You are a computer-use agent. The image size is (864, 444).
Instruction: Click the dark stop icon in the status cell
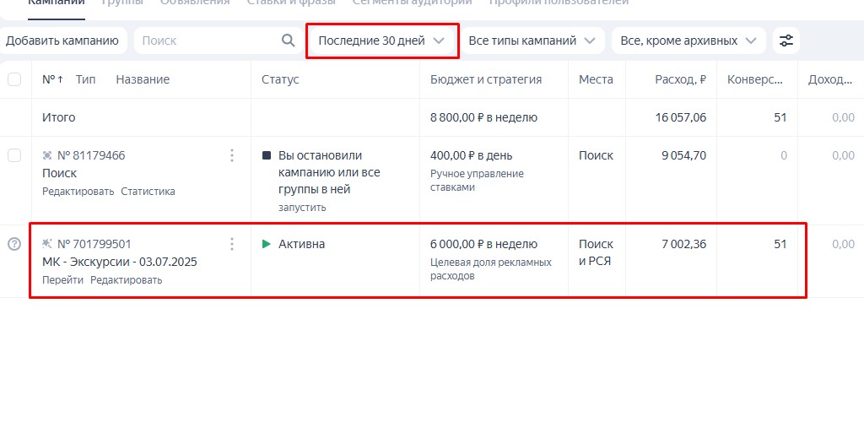[267, 155]
